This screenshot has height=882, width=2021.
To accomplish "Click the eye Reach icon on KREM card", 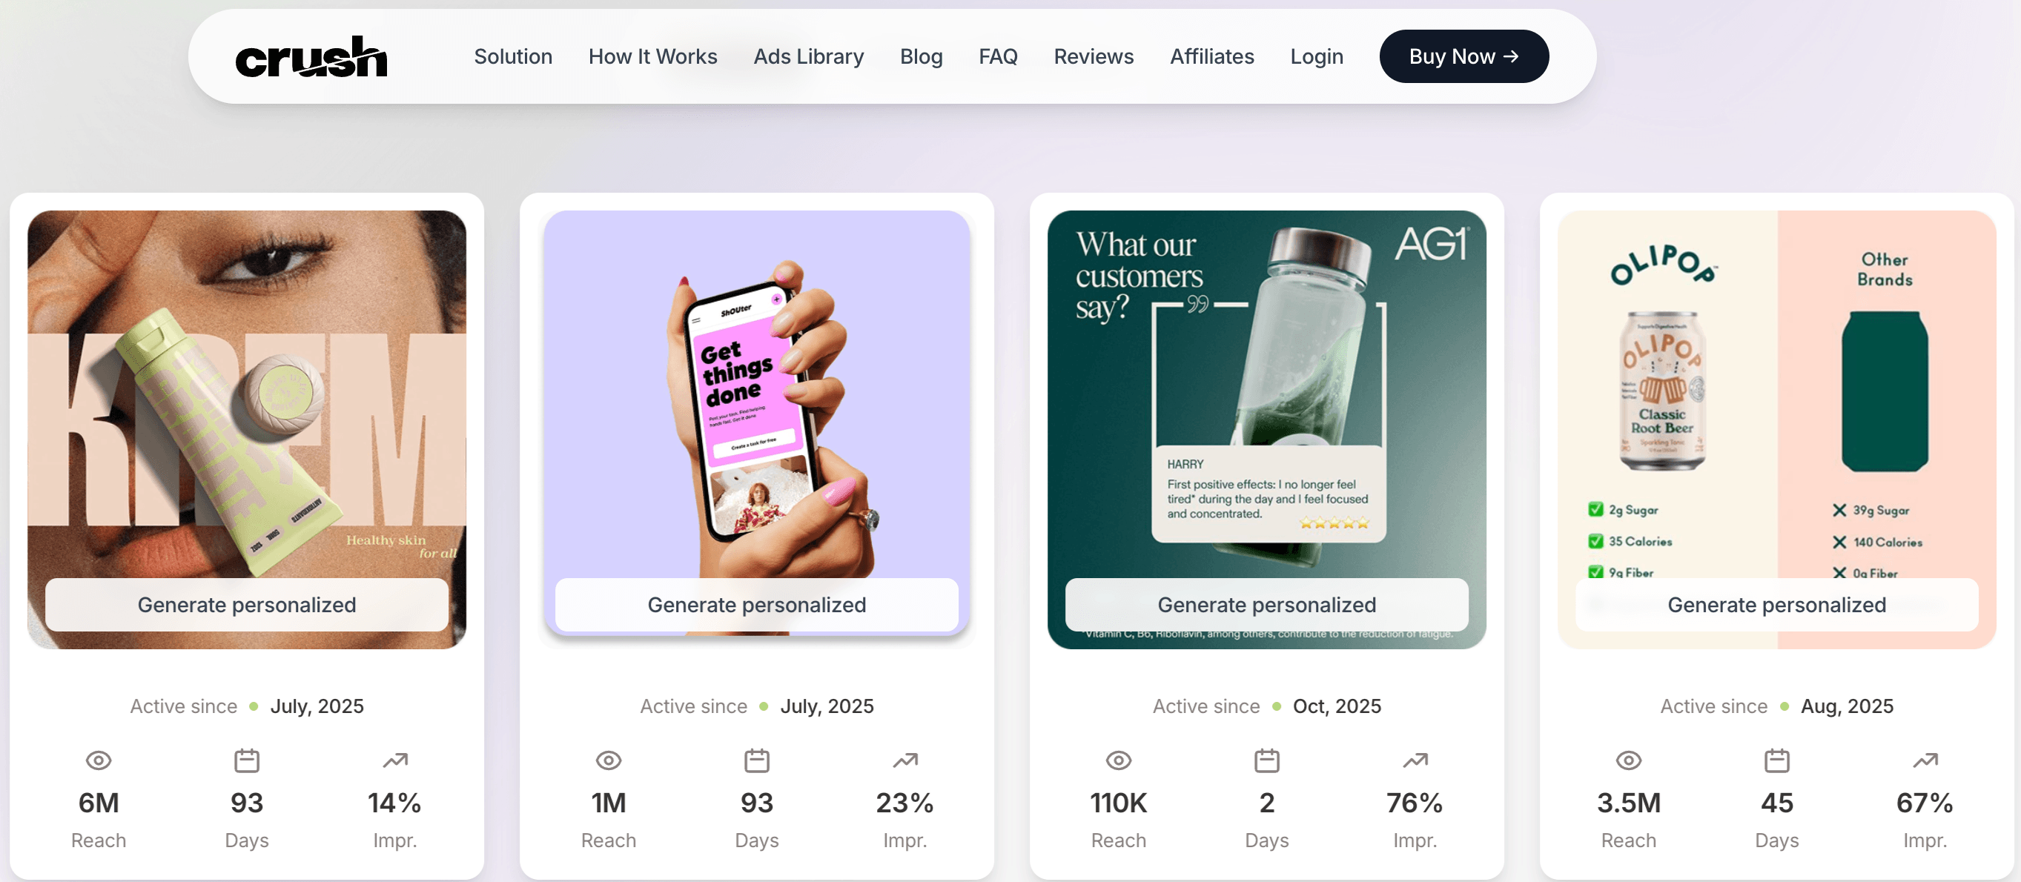I will [x=99, y=760].
